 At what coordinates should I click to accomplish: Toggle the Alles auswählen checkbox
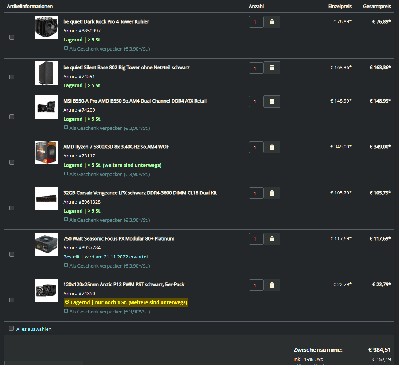[x=12, y=329]
